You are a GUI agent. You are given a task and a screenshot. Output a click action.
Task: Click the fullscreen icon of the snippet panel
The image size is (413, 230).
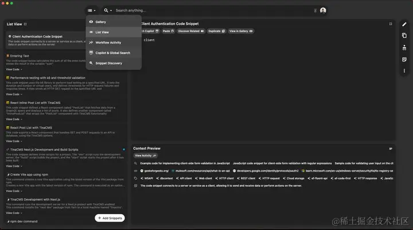coord(391,24)
